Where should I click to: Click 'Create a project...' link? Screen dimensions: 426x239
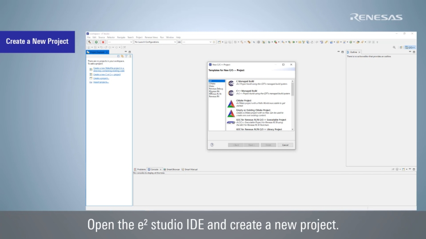pyautogui.click(x=101, y=78)
